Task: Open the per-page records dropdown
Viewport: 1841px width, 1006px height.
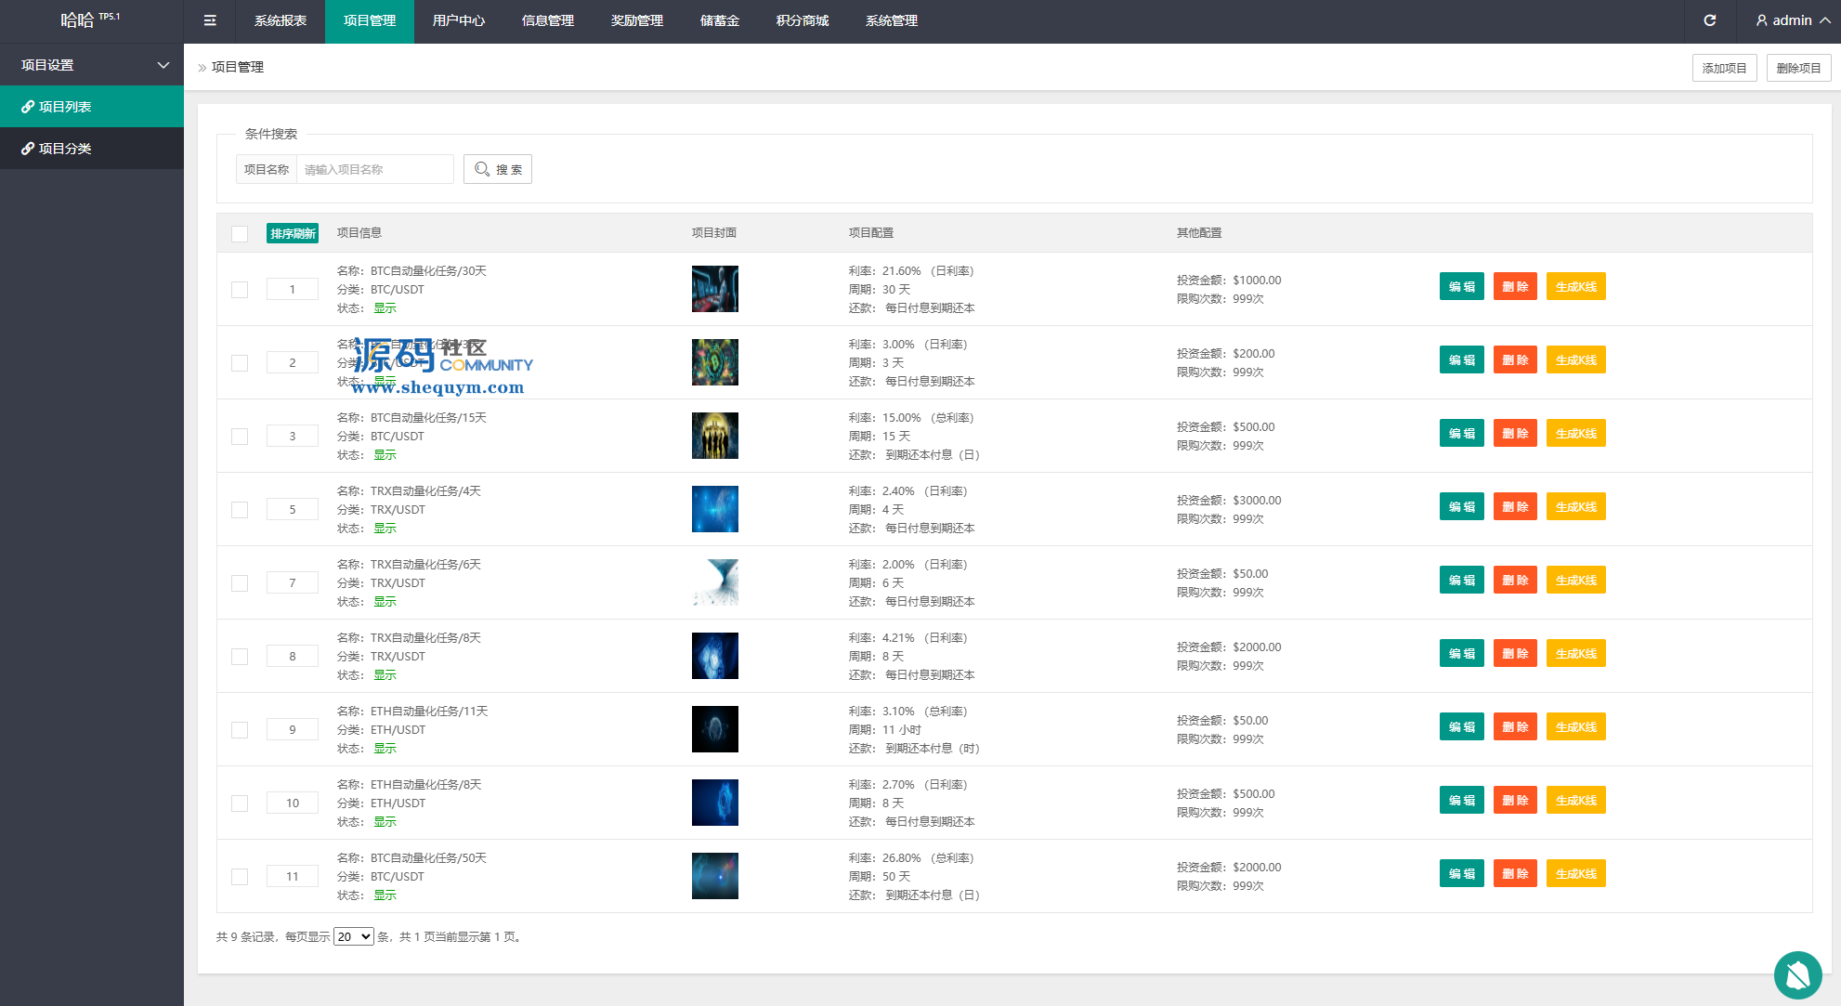Action: [354, 936]
